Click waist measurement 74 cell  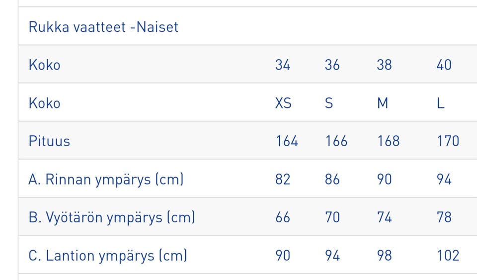pyautogui.click(x=384, y=217)
